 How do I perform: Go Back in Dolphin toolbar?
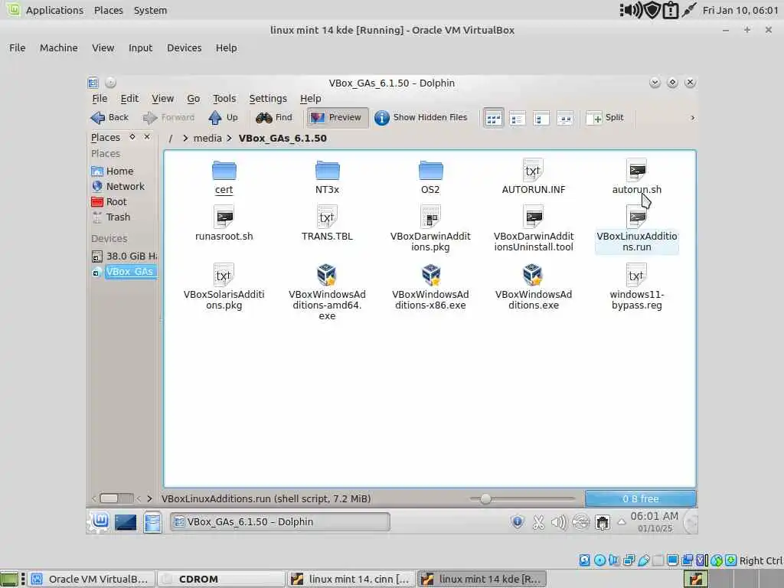110,117
